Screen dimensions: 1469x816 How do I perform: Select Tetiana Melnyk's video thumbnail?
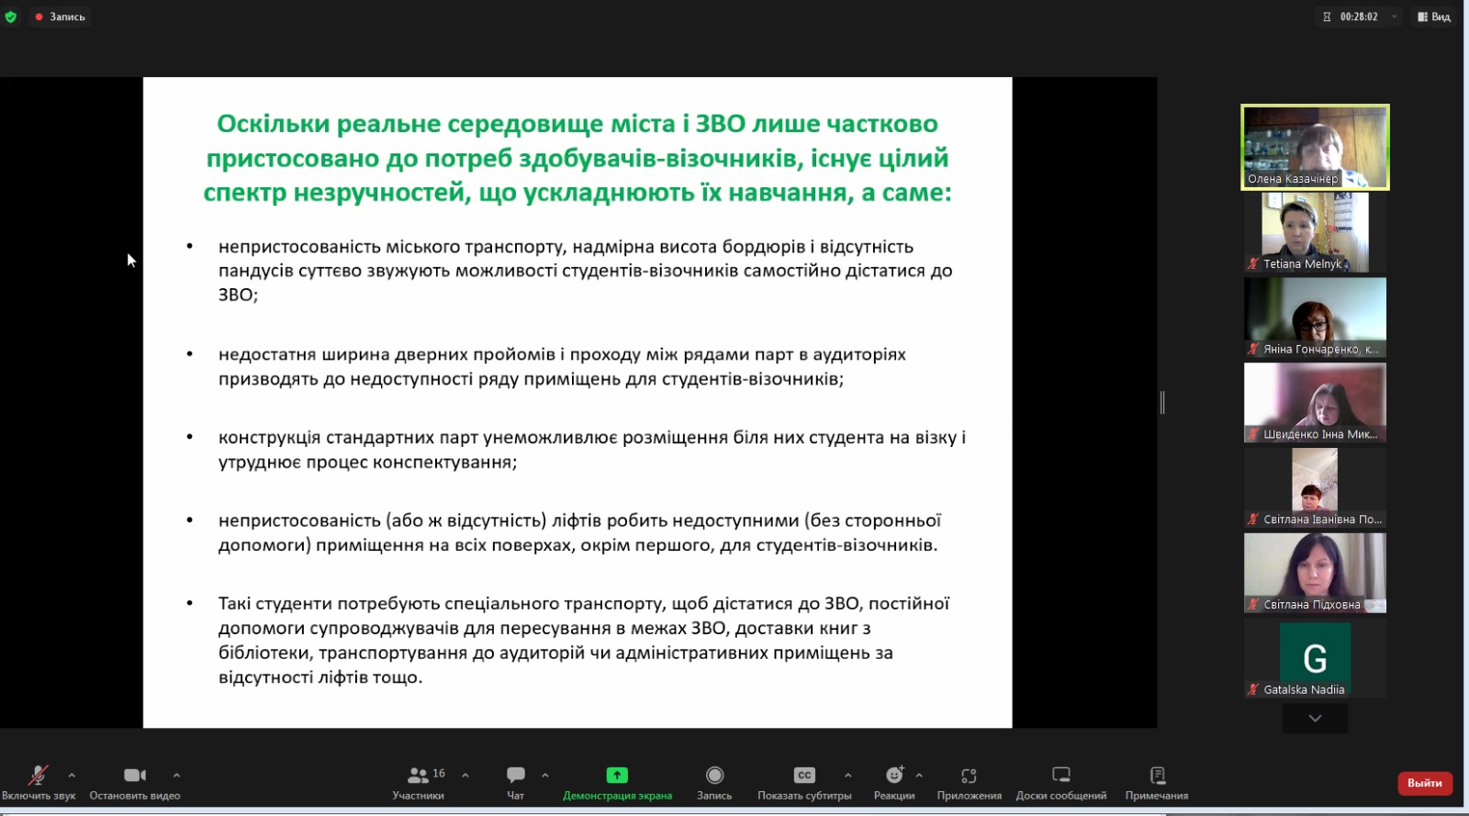click(1315, 232)
